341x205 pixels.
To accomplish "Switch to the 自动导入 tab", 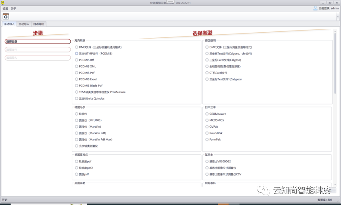I will pyautogui.click(x=24, y=24).
